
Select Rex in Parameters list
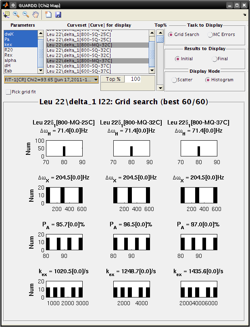(x=21, y=55)
